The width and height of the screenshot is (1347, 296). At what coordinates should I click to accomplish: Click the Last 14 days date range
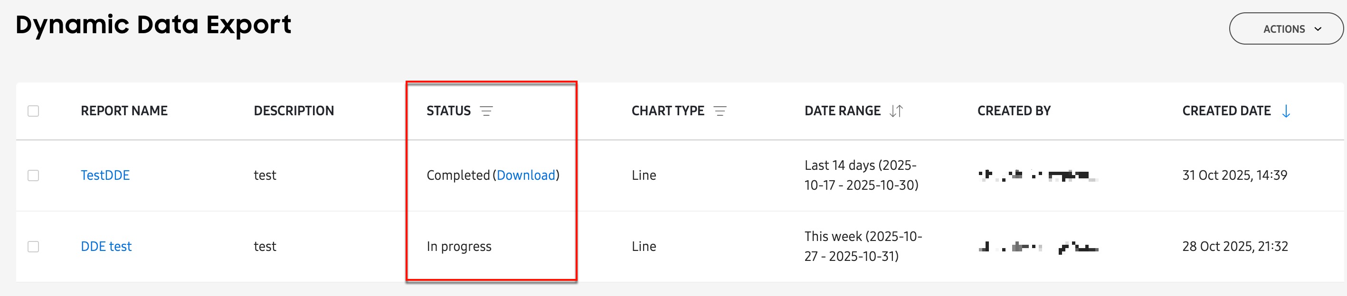click(x=861, y=175)
